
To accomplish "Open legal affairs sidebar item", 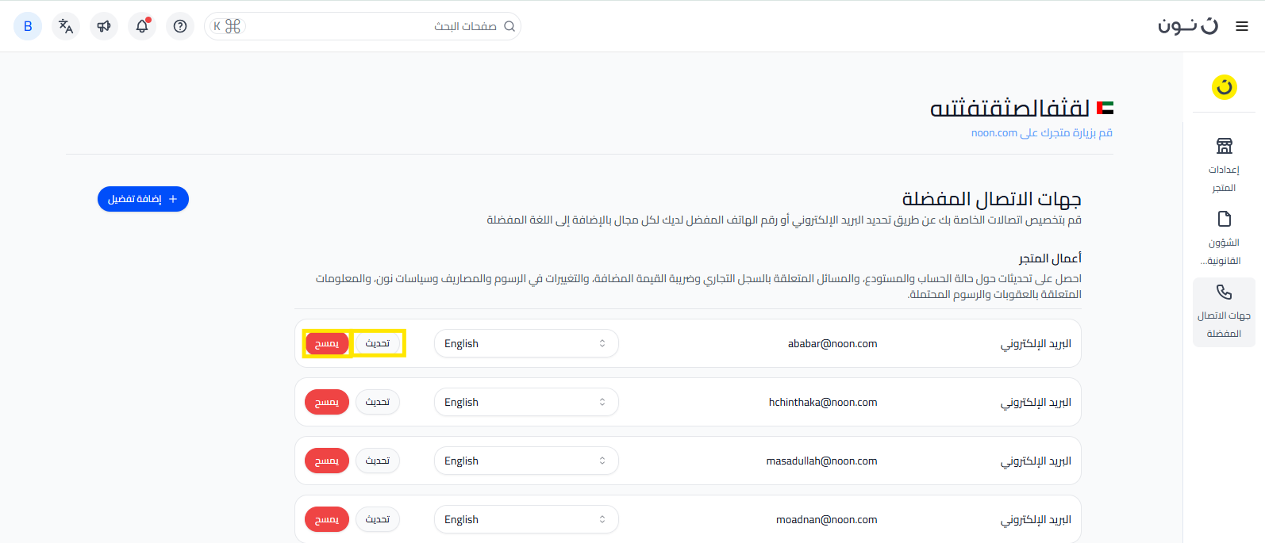I will (1224, 239).
